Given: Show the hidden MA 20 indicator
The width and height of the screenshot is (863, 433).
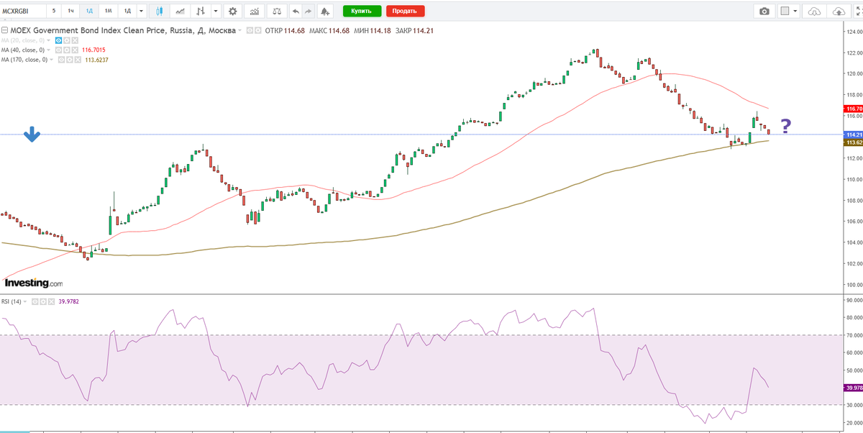Looking at the screenshot, I should 58,40.
